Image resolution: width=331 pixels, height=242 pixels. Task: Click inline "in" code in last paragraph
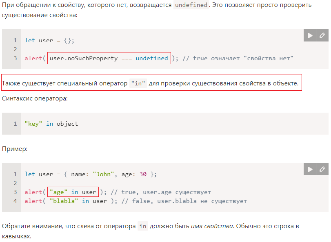click(143, 226)
